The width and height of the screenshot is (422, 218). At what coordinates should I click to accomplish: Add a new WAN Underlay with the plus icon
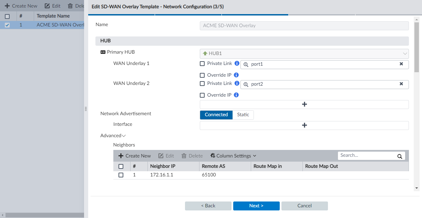(304, 104)
